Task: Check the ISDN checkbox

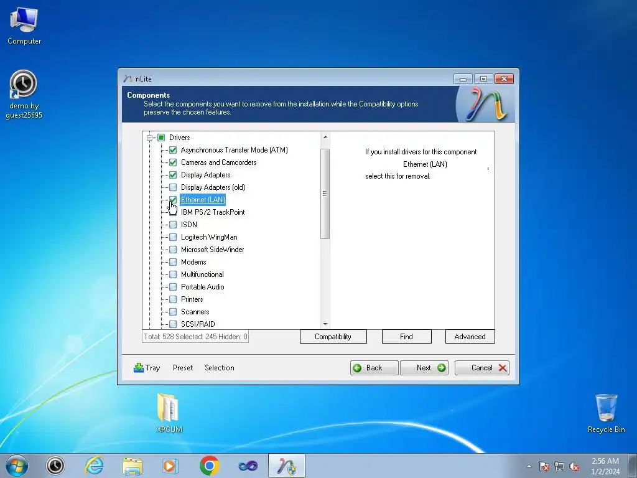Action: [x=173, y=225]
